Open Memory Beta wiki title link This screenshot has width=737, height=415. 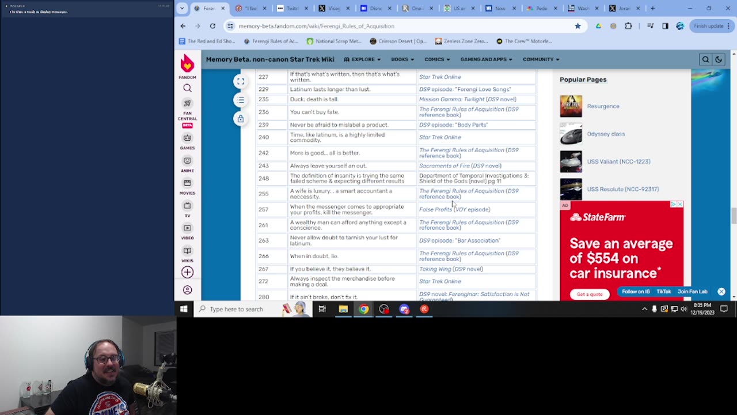click(x=270, y=59)
